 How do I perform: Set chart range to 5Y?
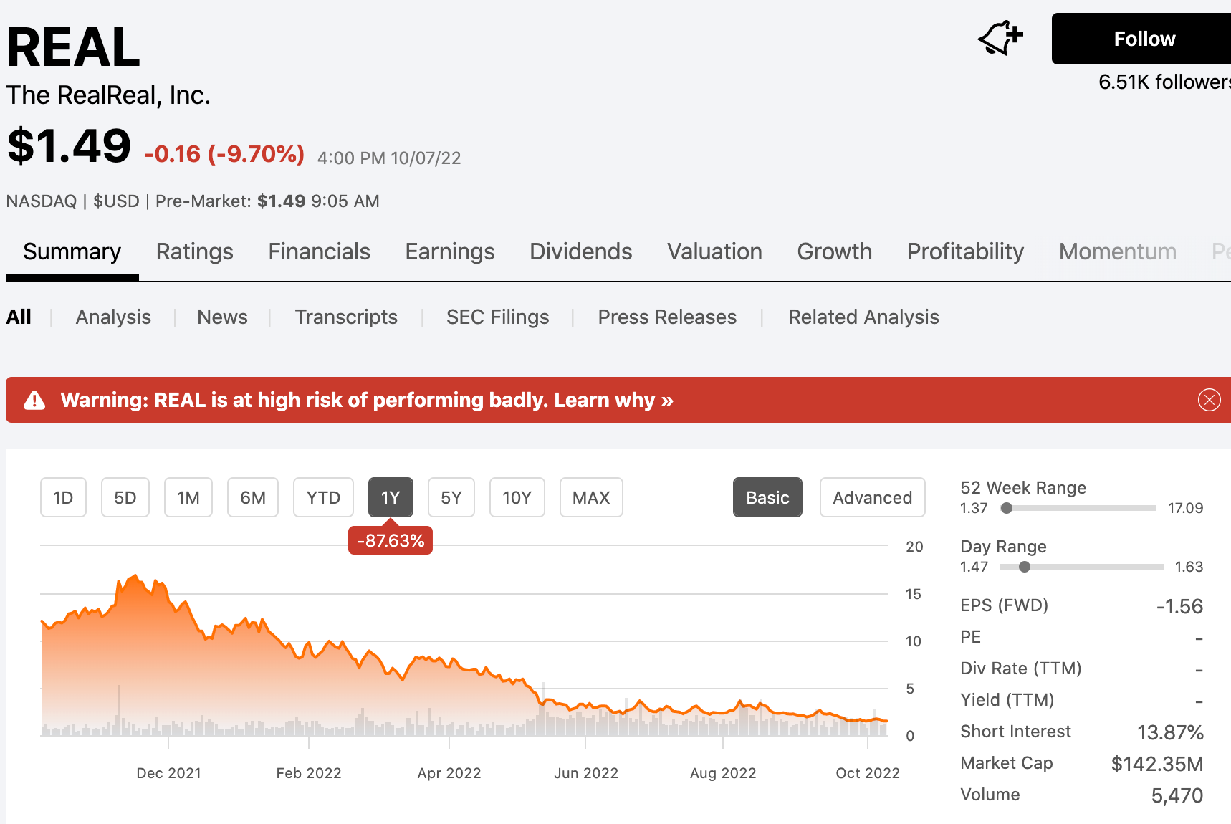click(451, 497)
